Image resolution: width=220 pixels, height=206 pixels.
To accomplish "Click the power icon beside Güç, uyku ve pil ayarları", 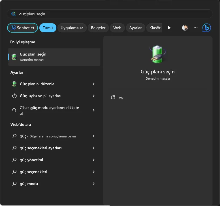I will [x=14, y=96].
